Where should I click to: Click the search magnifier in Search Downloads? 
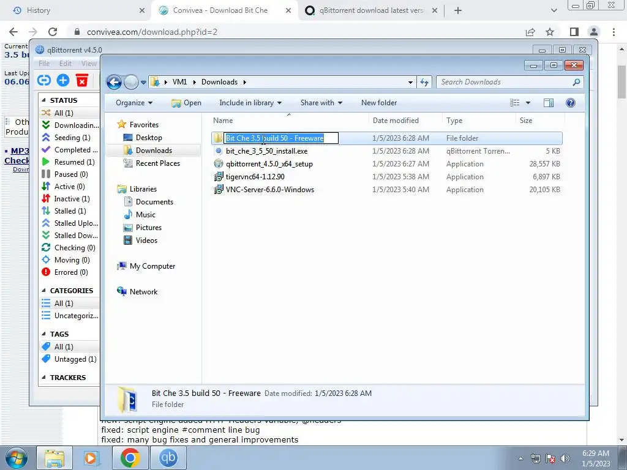576,82
